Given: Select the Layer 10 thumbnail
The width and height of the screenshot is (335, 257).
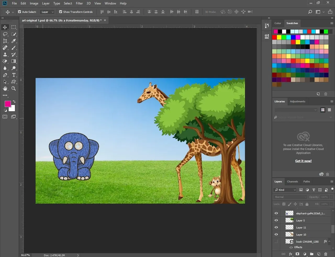Looking at the screenshot, I should (x=289, y=234).
